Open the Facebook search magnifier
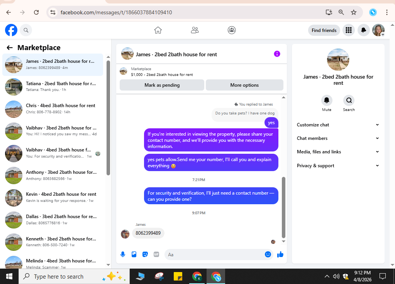This screenshot has height=284, width=395. click(26, 30)
